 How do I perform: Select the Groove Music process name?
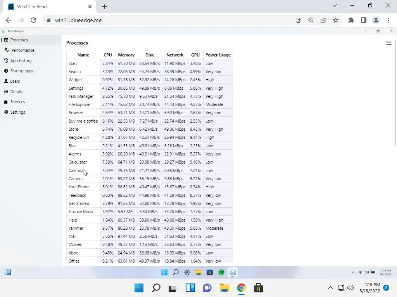(81, 212)
